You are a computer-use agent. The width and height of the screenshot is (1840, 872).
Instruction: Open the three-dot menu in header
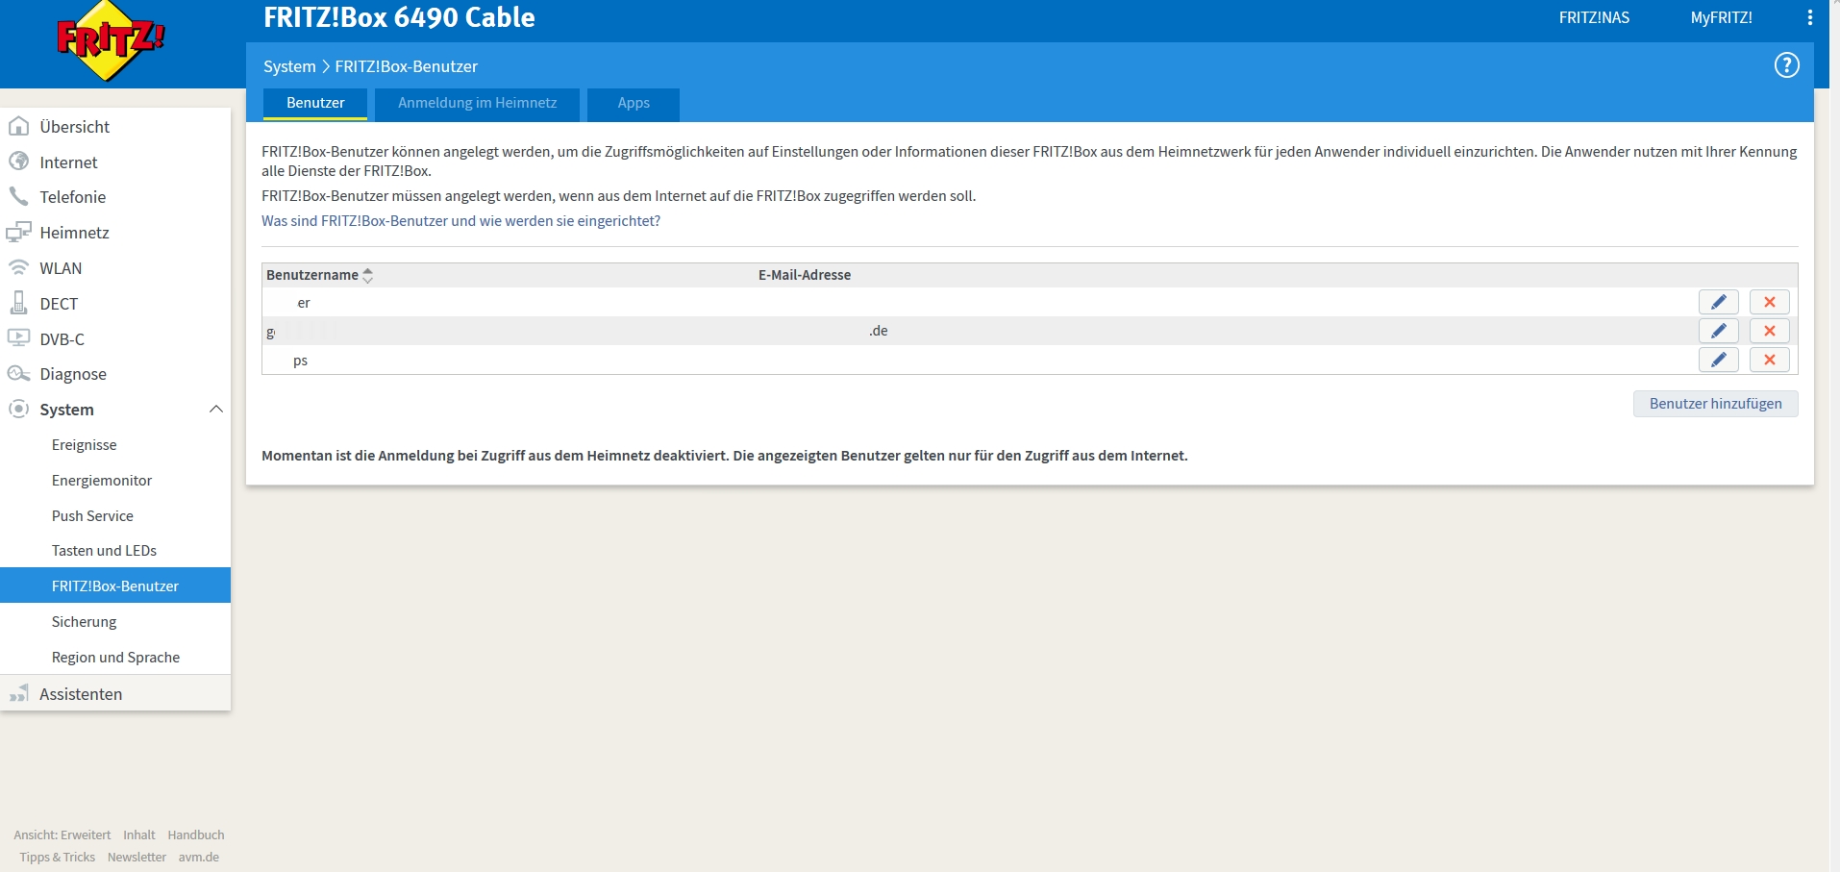click(x=1809, y=17)
